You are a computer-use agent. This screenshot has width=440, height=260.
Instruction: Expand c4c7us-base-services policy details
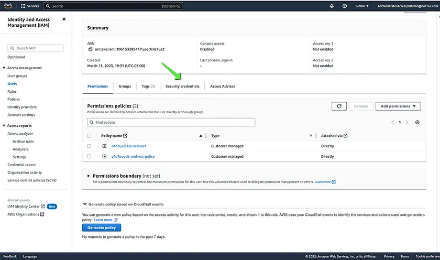tap(104, 146)
